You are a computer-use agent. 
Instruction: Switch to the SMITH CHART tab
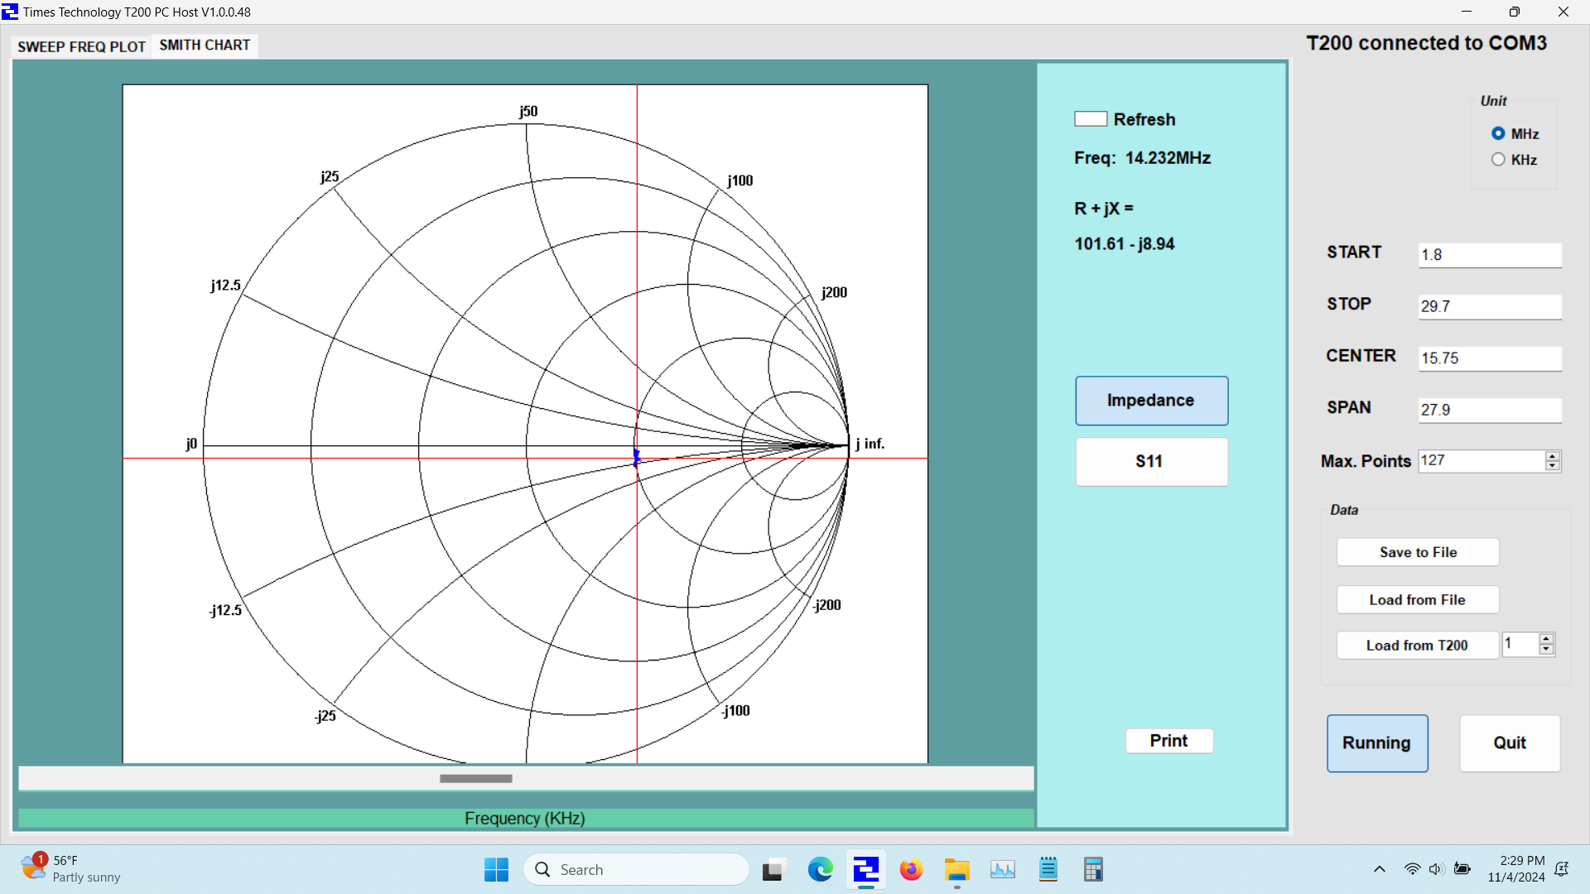(205, 46)
